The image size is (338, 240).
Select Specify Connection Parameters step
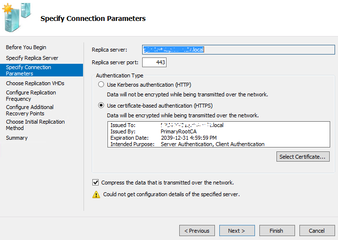point(28,71)
